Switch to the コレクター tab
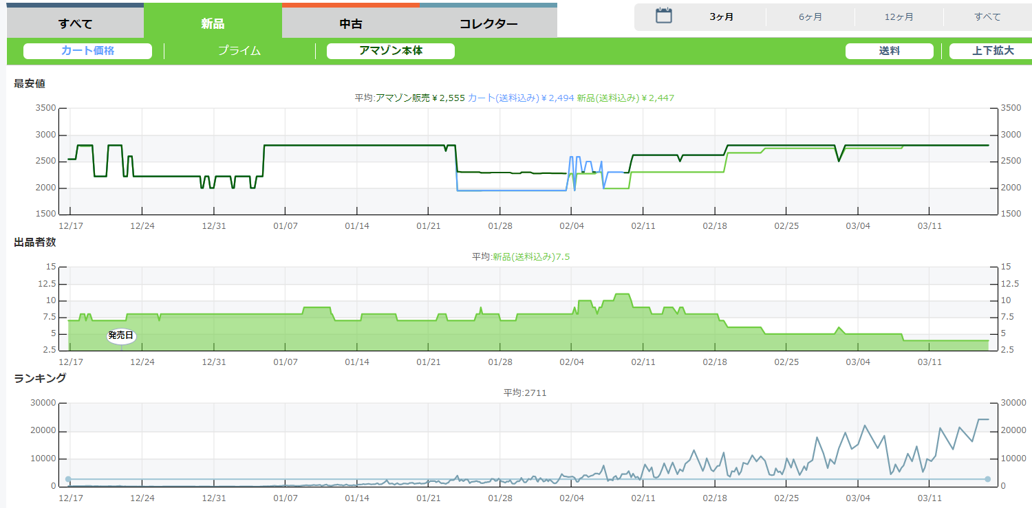1032x508 pixels. pos(488,23)
